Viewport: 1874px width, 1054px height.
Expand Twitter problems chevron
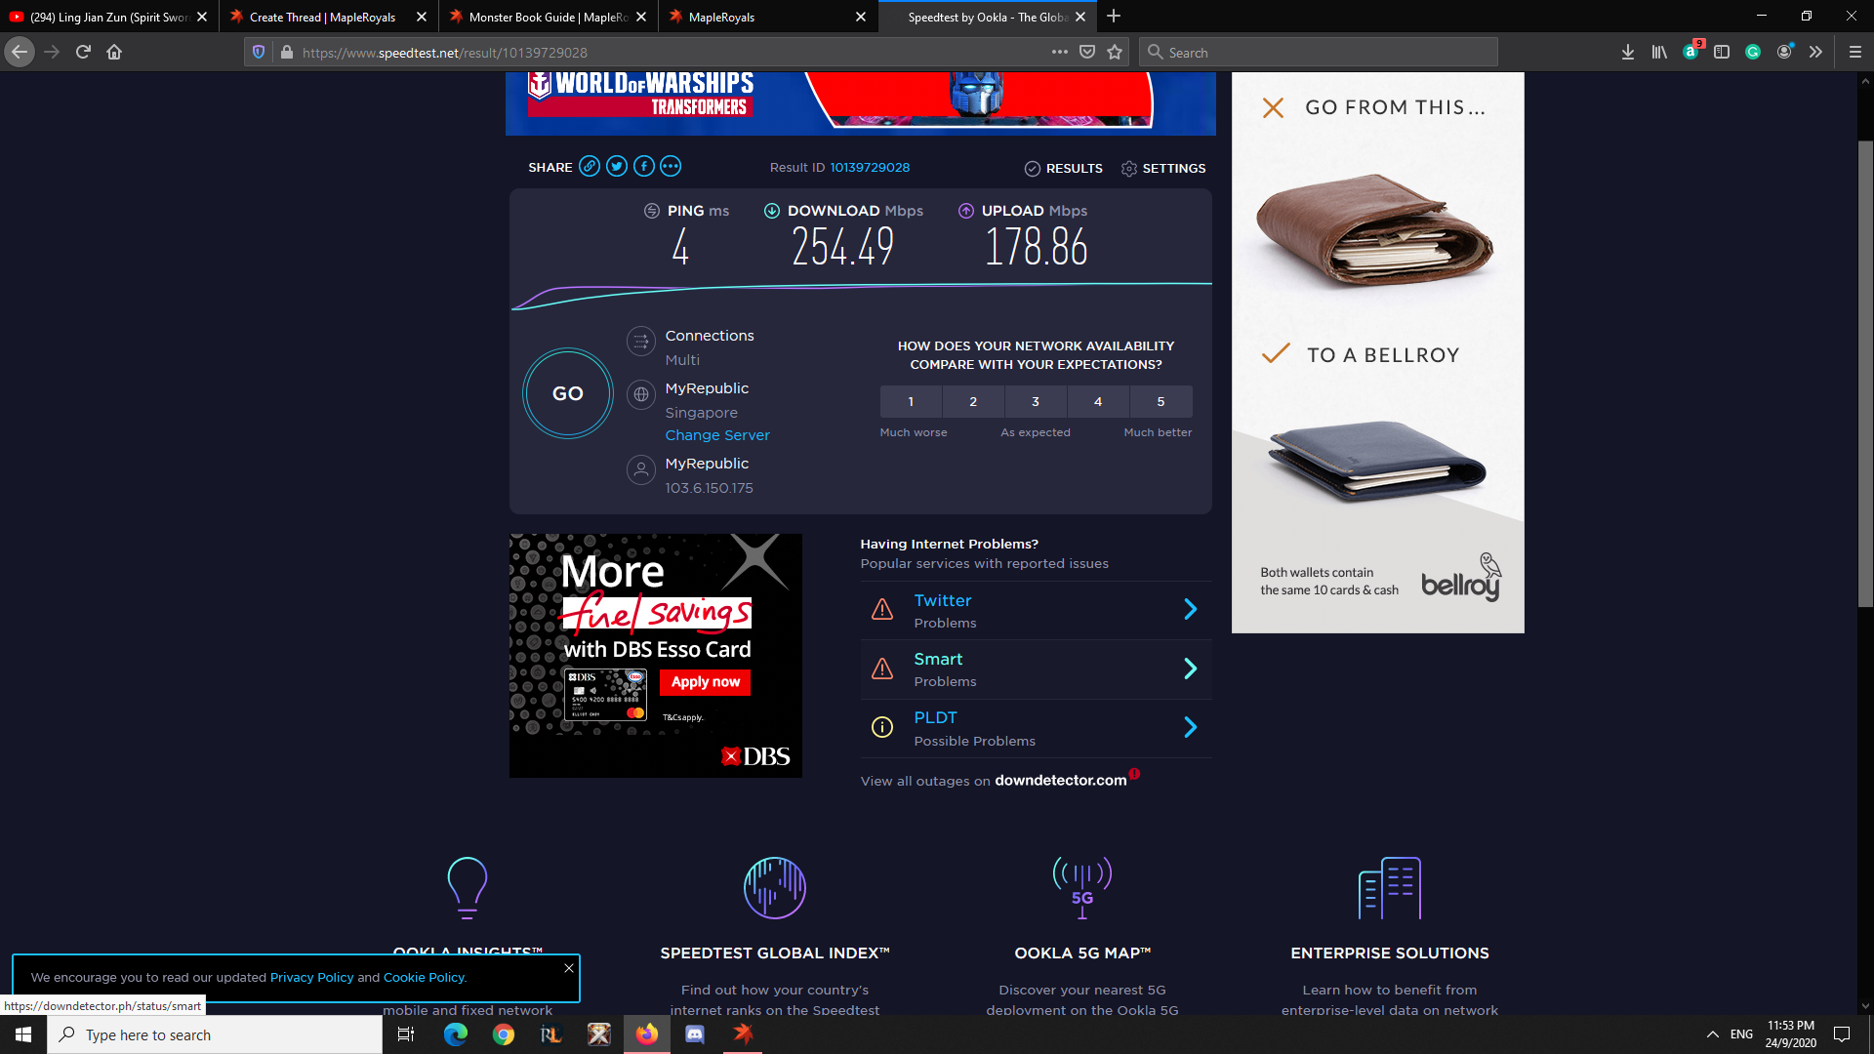click(1190, 610)
